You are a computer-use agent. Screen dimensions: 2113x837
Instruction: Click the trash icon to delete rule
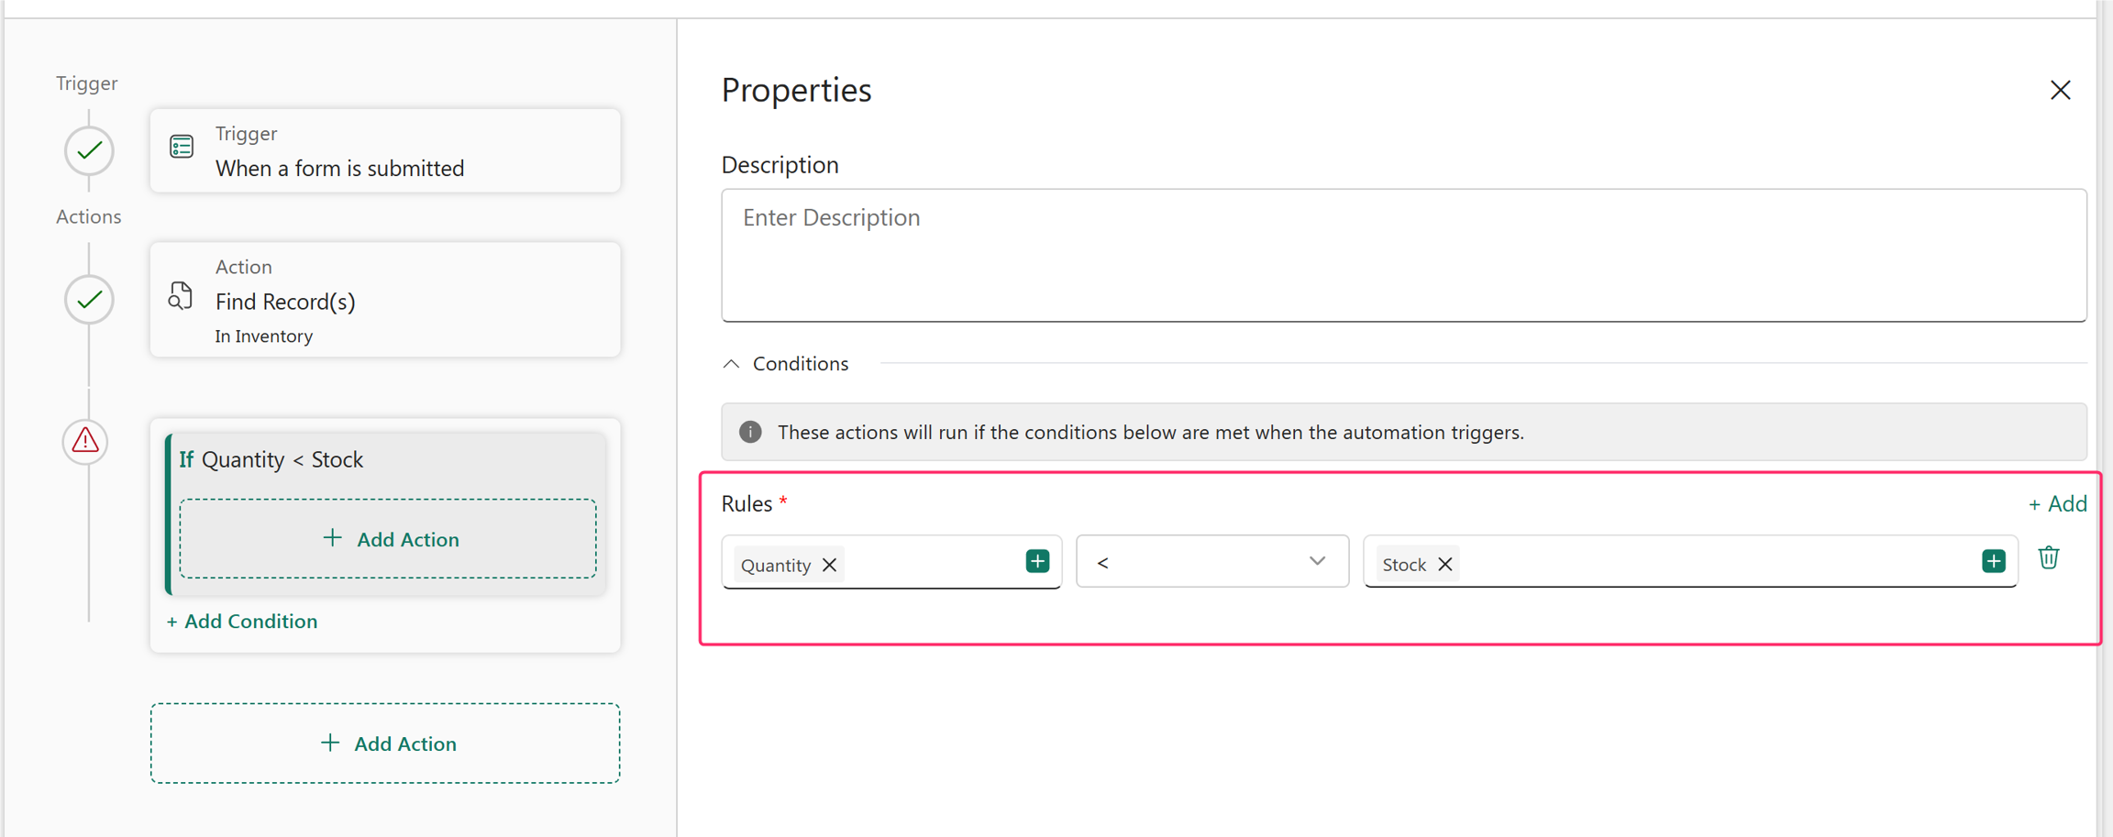pos(2048,557)
